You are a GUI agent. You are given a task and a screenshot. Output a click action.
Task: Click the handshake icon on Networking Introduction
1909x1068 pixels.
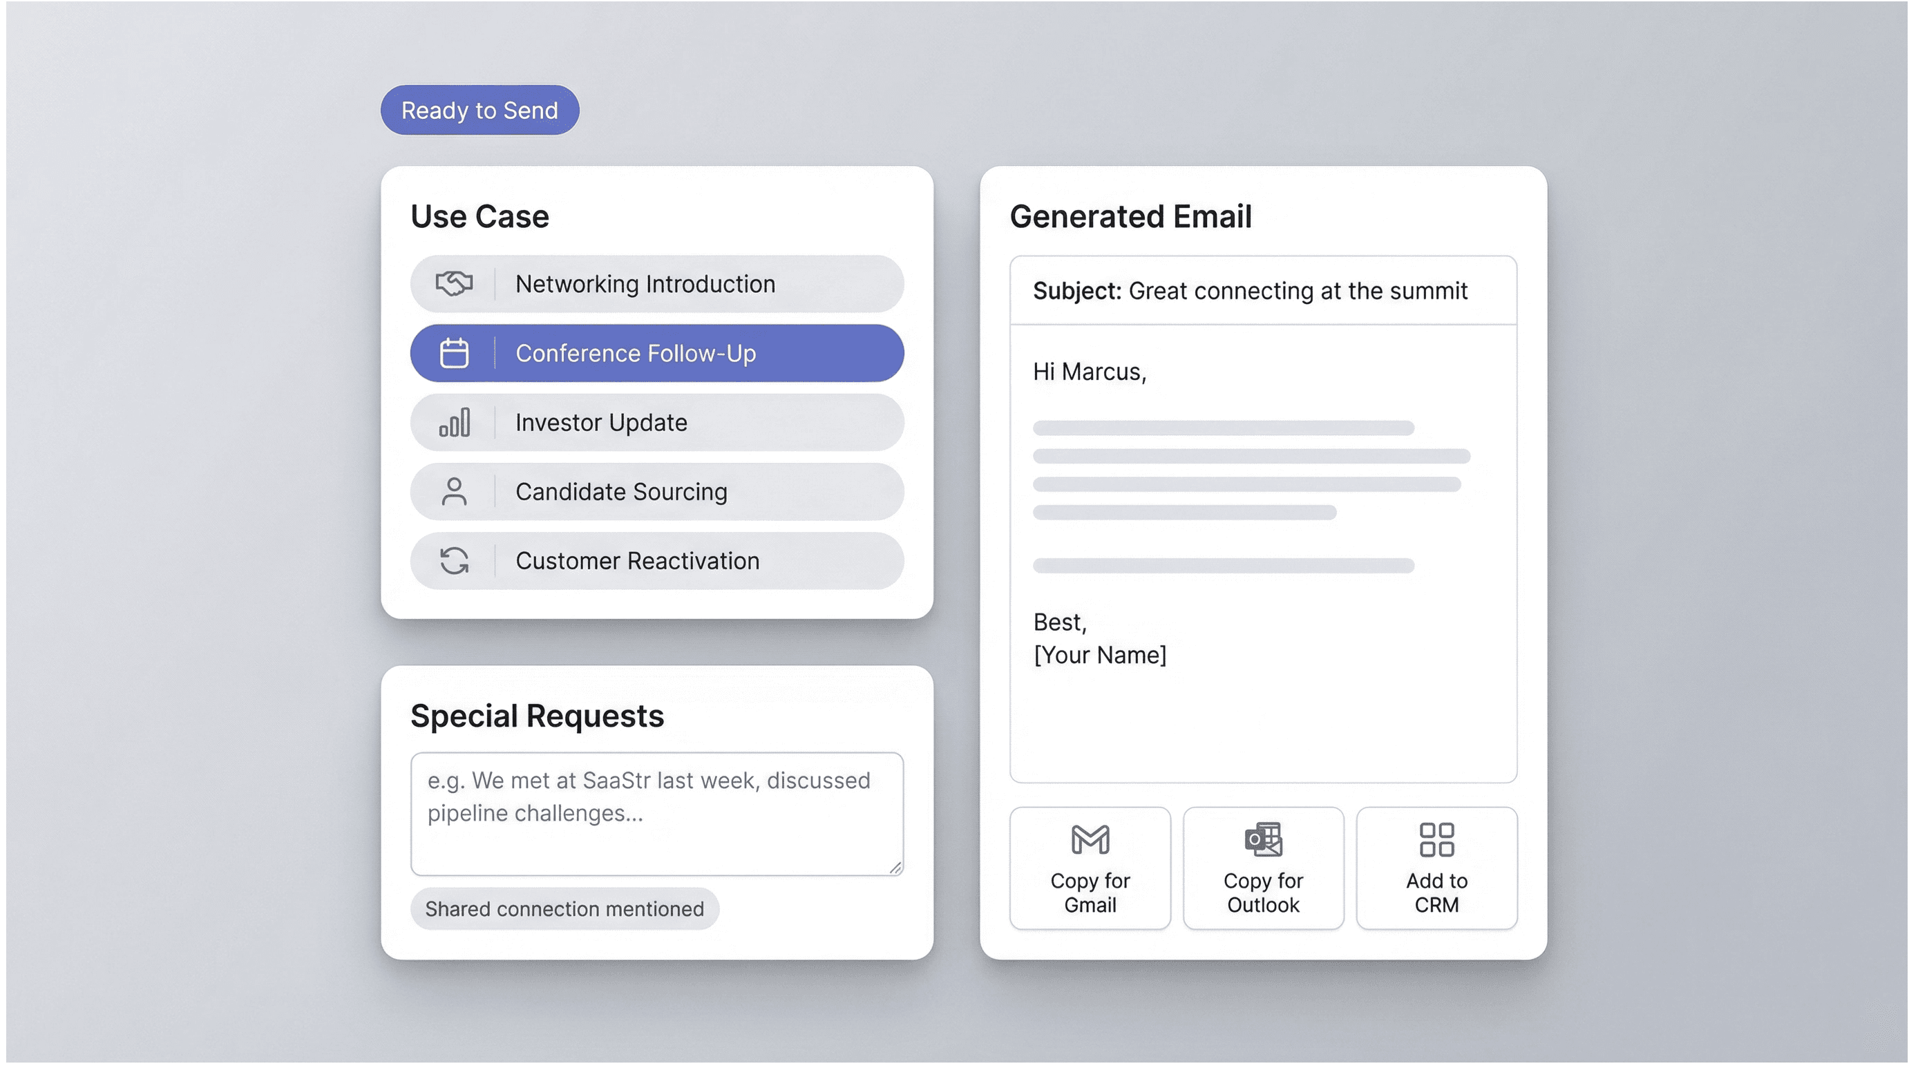(454, 283)
